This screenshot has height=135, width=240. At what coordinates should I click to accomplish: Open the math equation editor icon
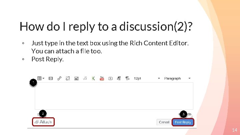pos(85,79)
